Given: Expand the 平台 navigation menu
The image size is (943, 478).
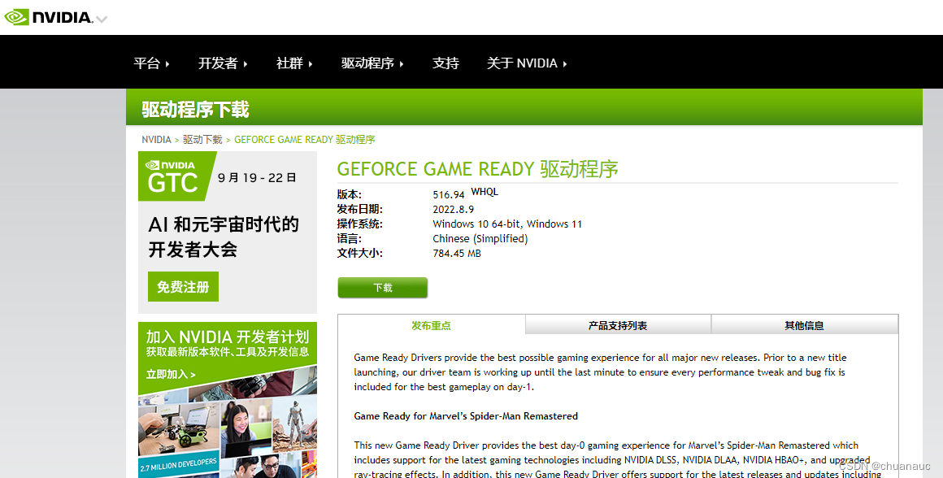Looking at the screenshot, I should pyautogui.click(x=151, y=63).
